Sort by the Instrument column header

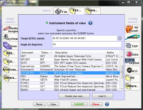click(x=30, y=53)
